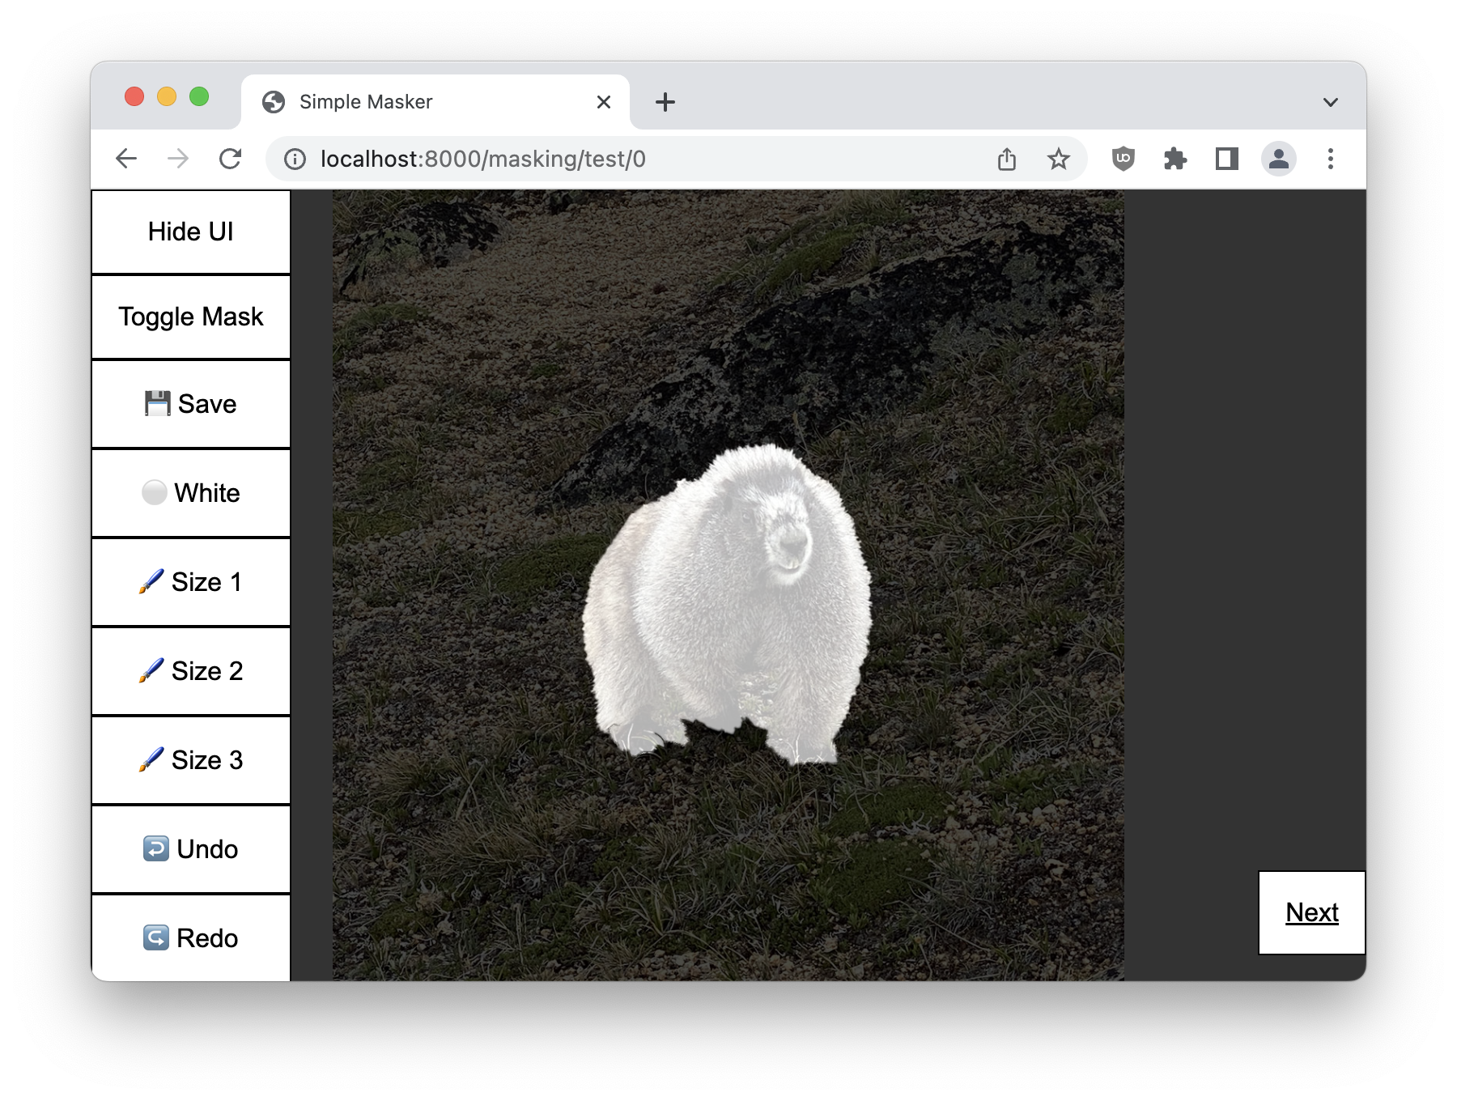Save the current mask

tap(191, 404)
